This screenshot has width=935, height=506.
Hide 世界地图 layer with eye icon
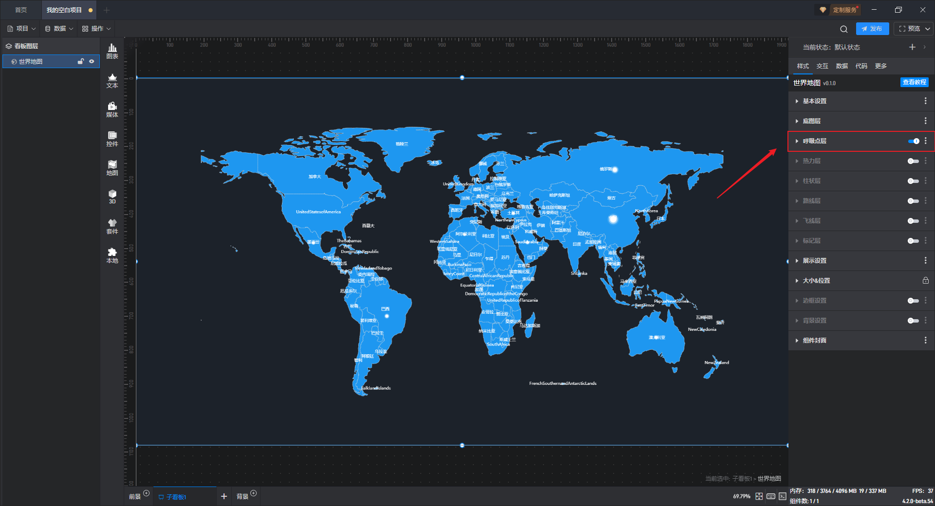(x=92, y=61)
